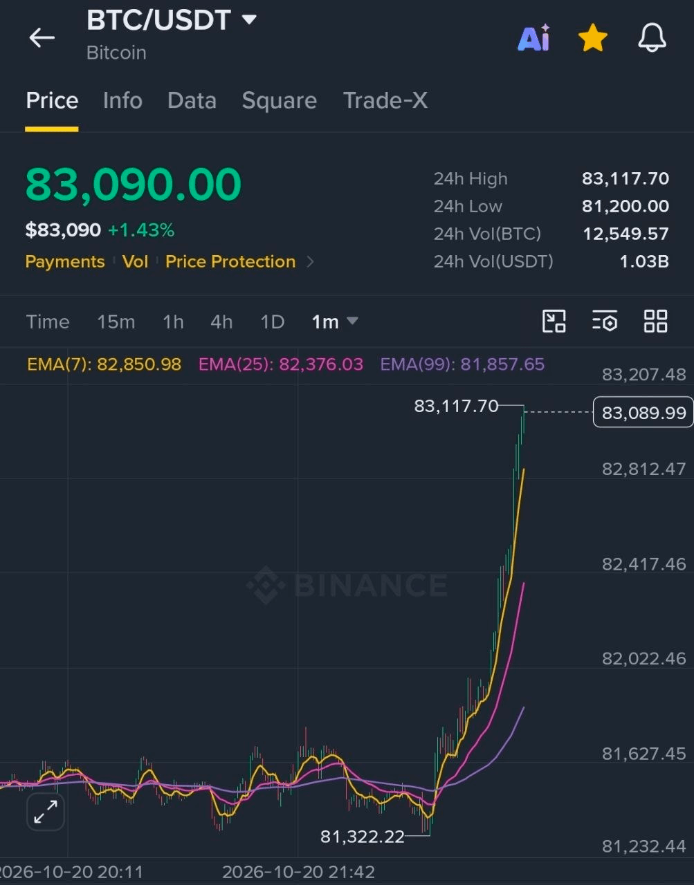Click the 24h Low value 81,200.00
The image size is (694, 885).
625,206
